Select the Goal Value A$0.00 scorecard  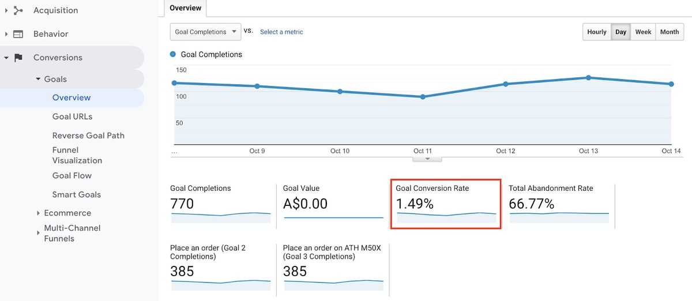(x=333, y=204)
